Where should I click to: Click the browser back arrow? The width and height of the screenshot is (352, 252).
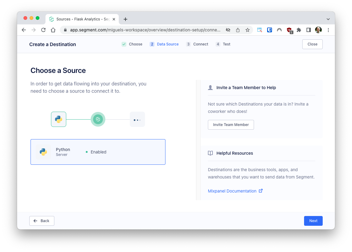pos(24,30)
